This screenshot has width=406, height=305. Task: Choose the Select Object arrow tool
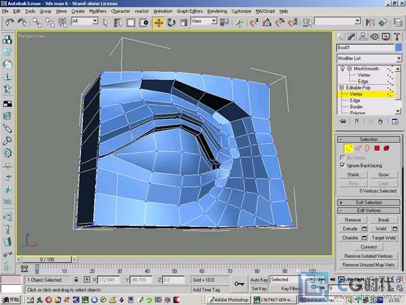(105, 23)
